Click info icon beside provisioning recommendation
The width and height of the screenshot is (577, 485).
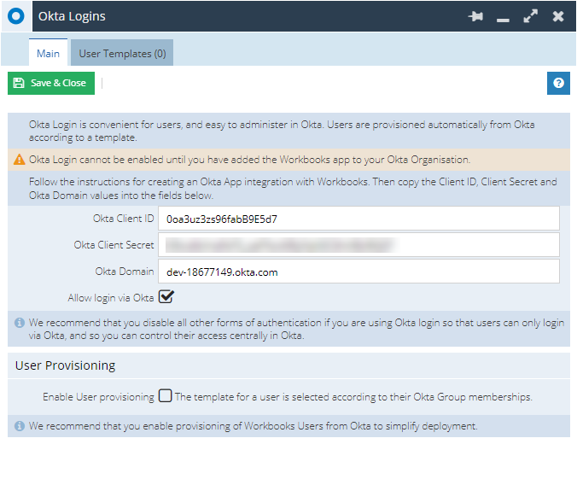click(x=20, y=426)
